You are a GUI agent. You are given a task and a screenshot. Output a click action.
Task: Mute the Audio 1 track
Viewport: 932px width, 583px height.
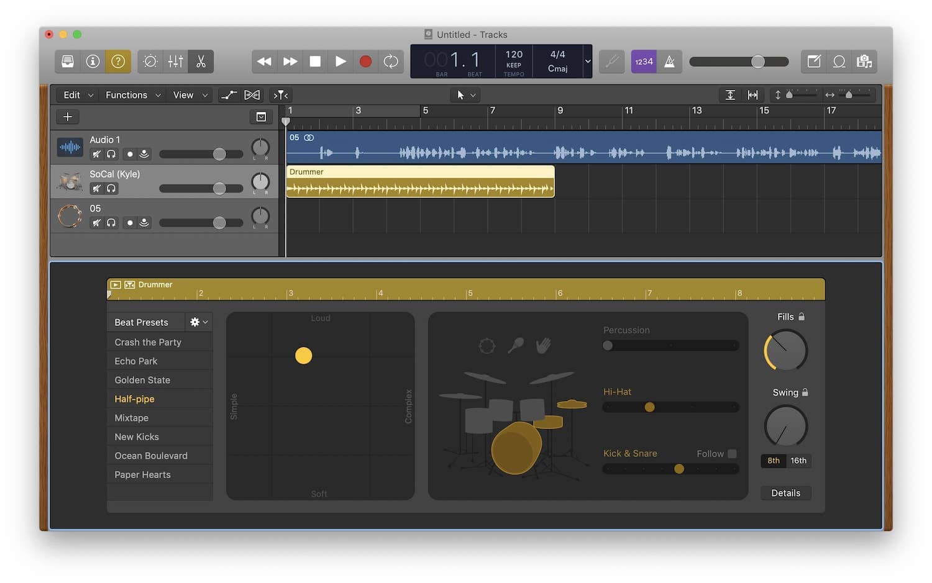(96, 154)
